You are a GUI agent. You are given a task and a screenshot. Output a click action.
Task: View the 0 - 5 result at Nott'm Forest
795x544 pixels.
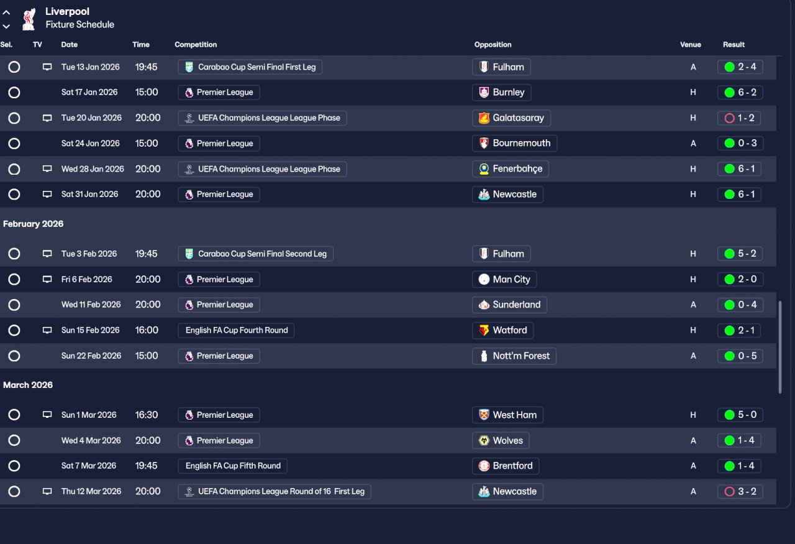click(x=740, y=356)
